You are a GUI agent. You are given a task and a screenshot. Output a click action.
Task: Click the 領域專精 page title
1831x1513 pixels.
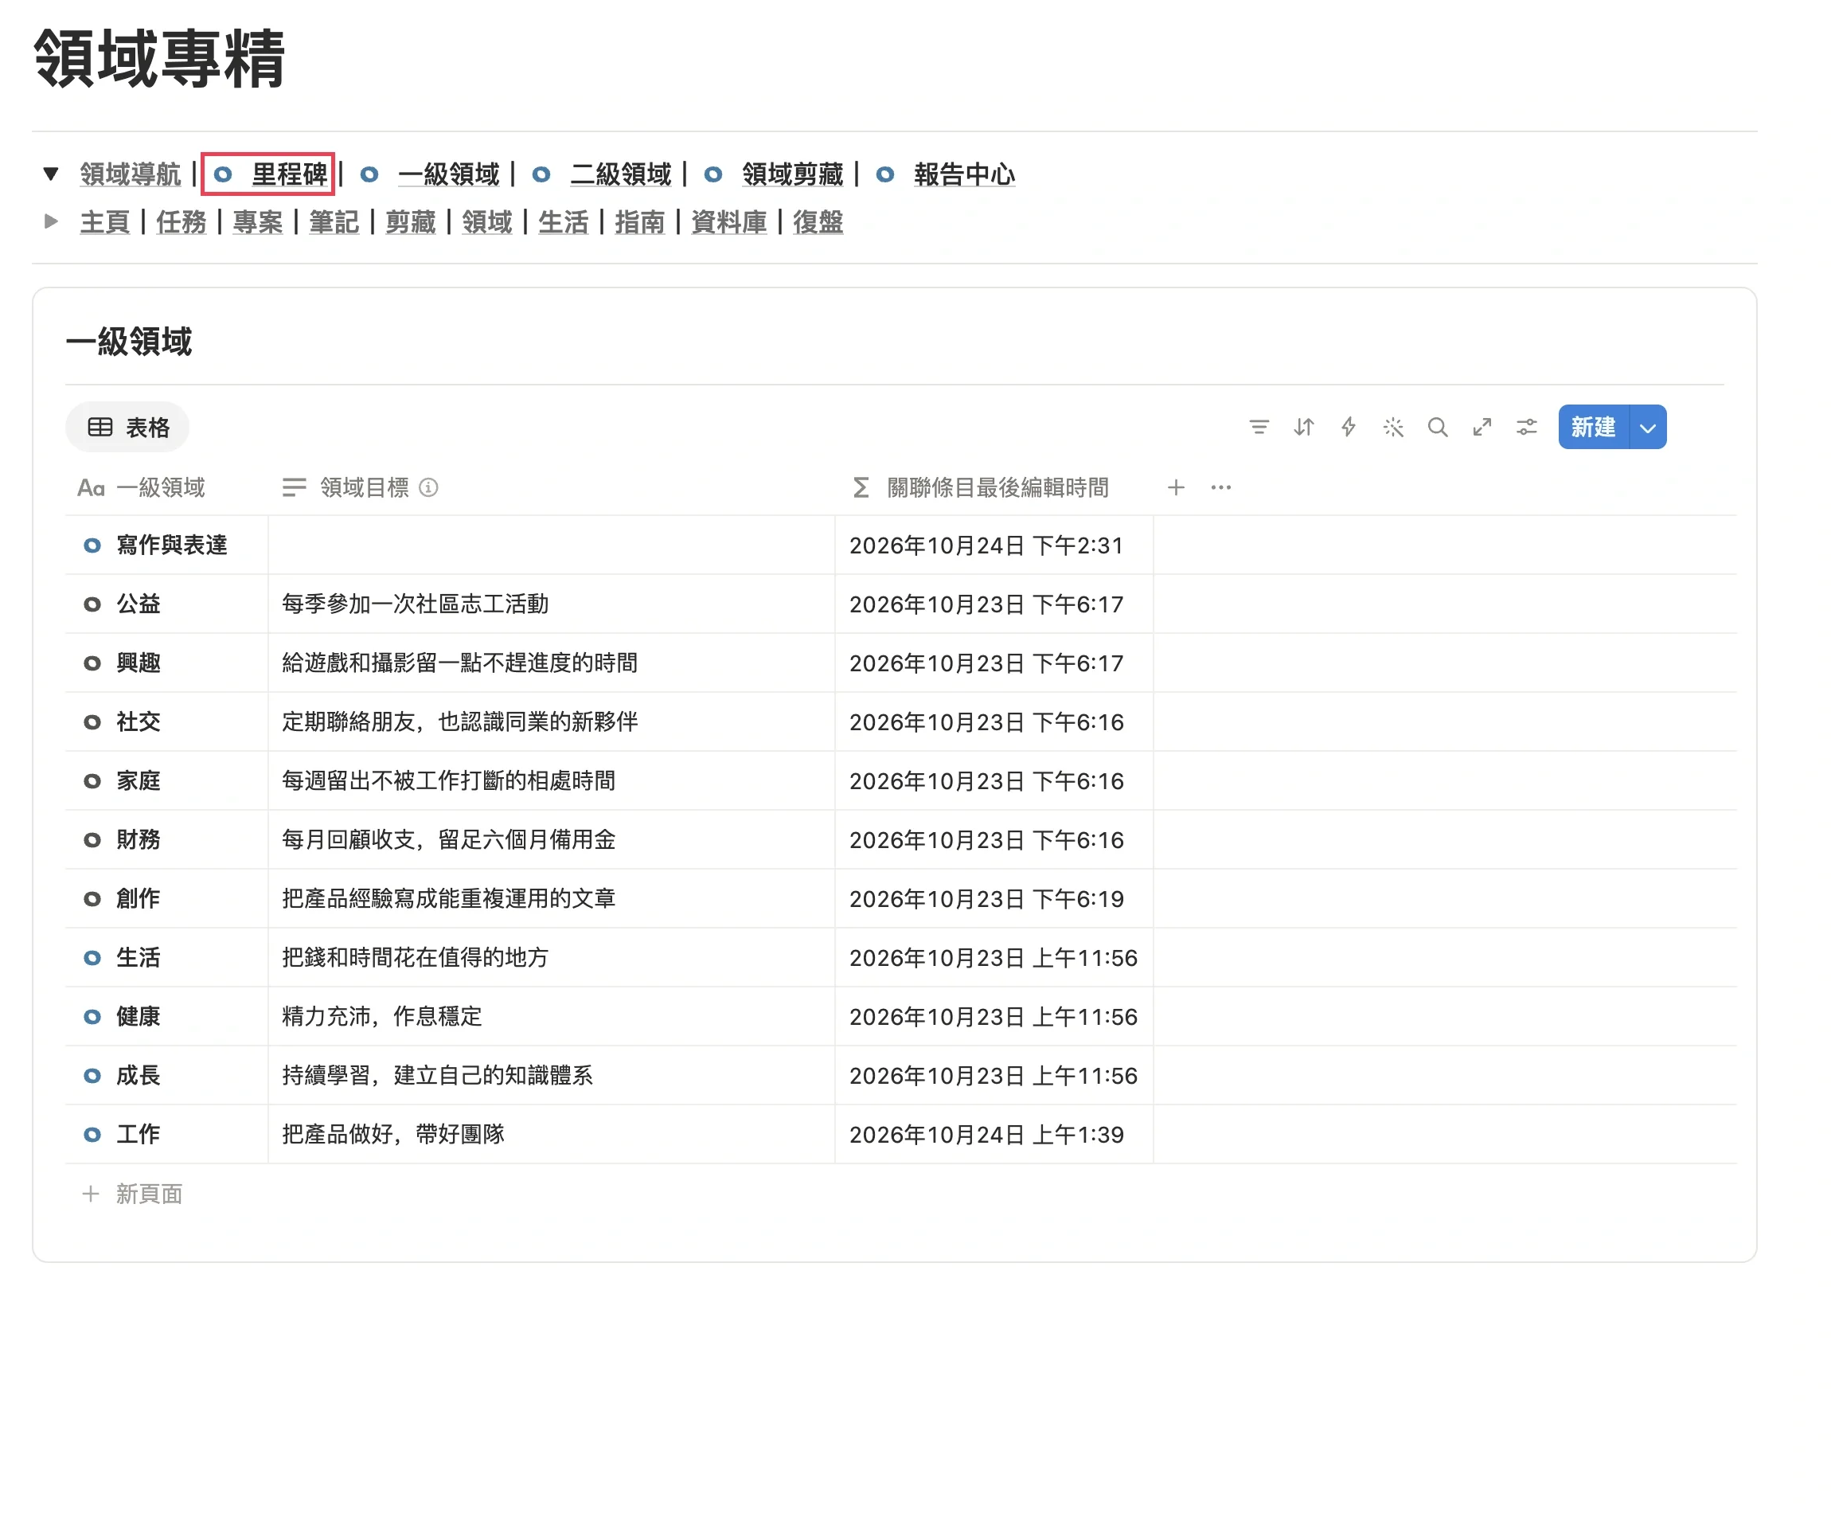(159, 59)
